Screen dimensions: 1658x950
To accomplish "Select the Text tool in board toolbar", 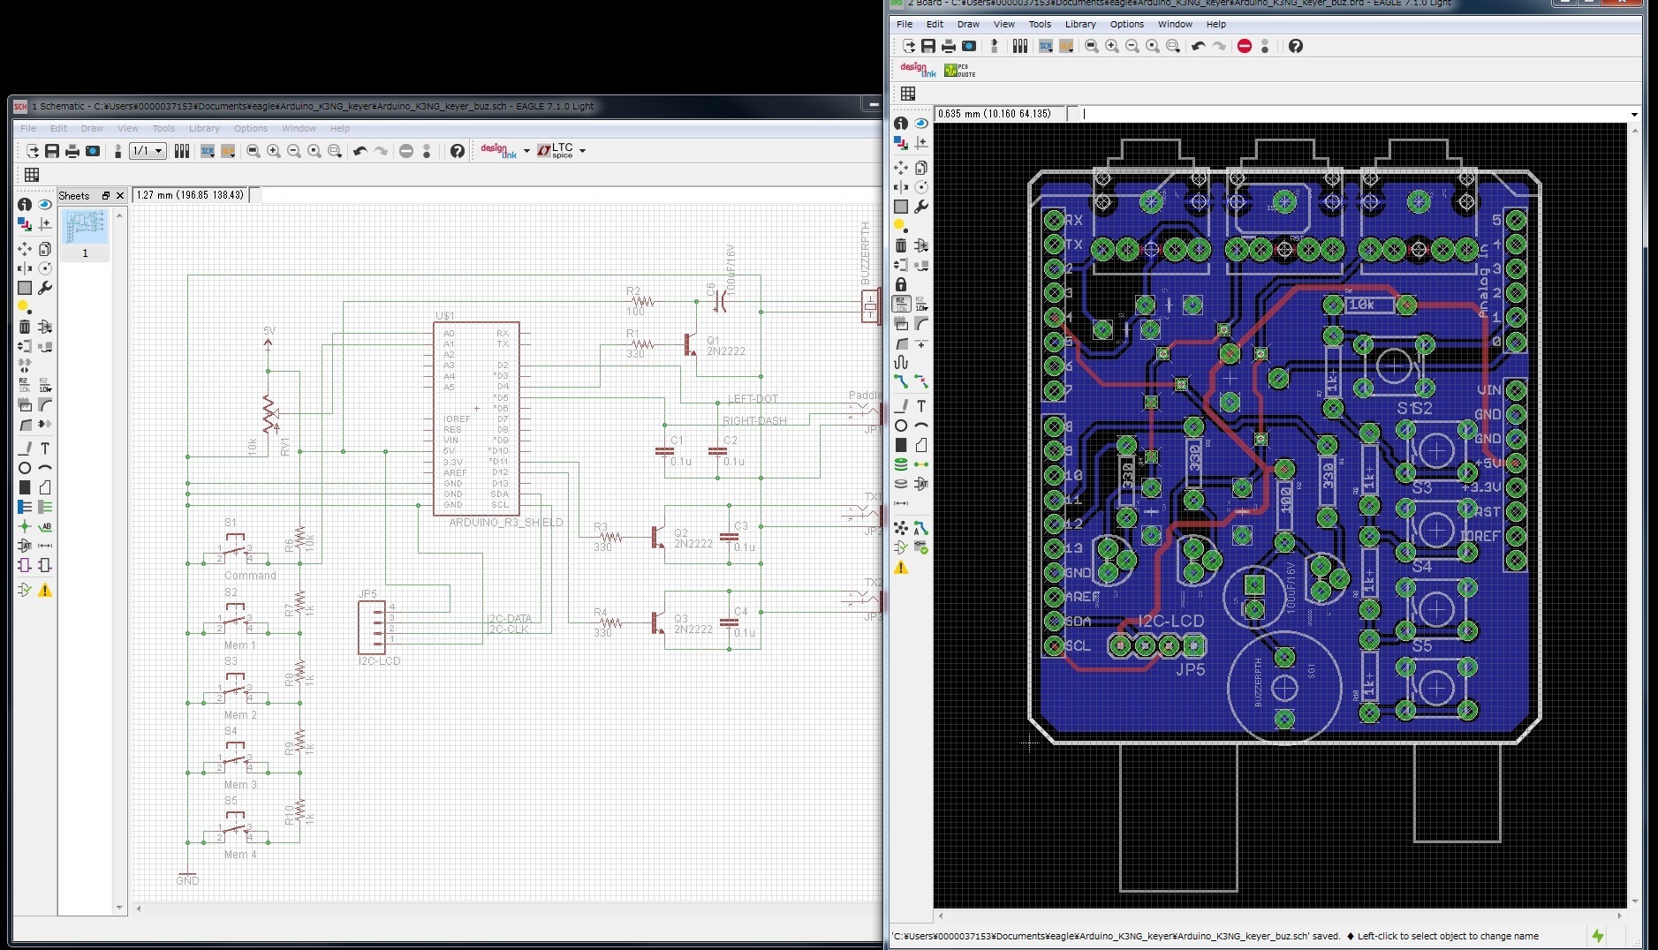I will pyautogui.click(x=920, y=406).
